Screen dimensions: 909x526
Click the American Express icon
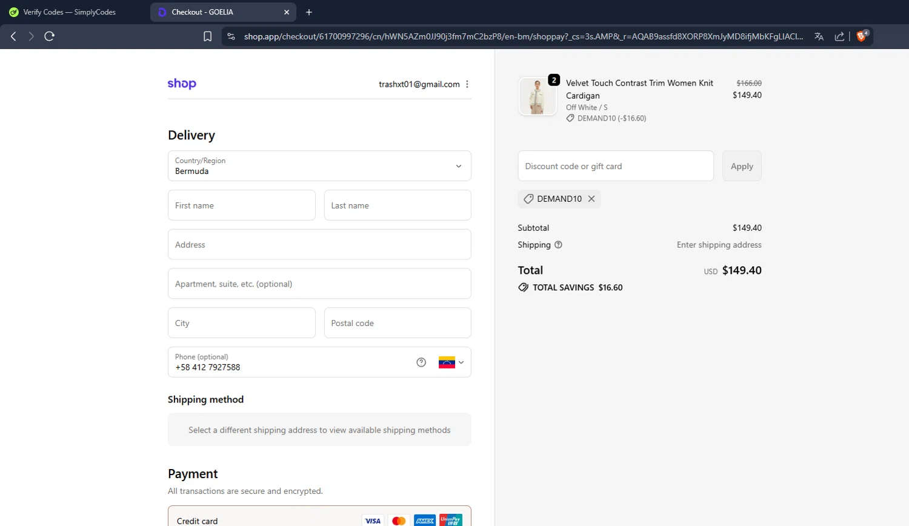pos(425,521)
